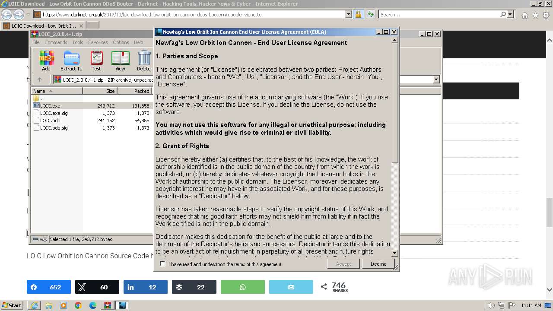Open the Tools menu in WinRAR

(78, 42)
